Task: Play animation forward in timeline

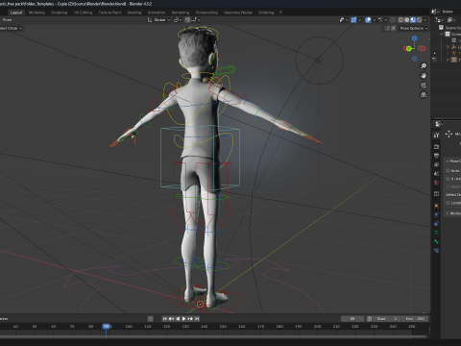Action: (183, 319)
